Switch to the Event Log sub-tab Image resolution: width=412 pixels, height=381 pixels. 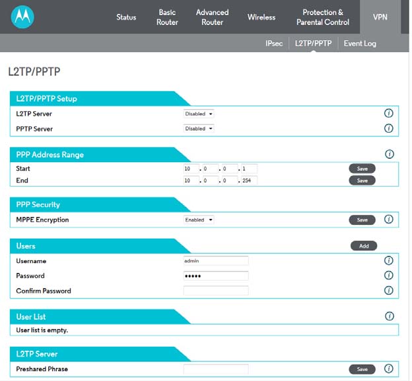[x=360, y=44]
